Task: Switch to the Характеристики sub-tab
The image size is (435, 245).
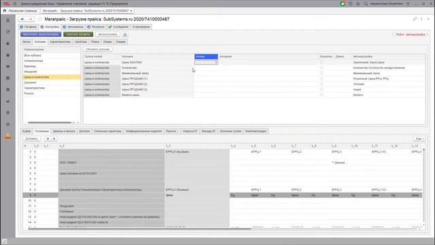Action: point(60,42)
